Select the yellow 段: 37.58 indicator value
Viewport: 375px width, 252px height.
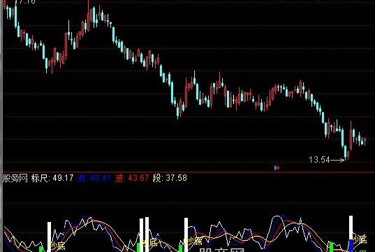(170, 178)
